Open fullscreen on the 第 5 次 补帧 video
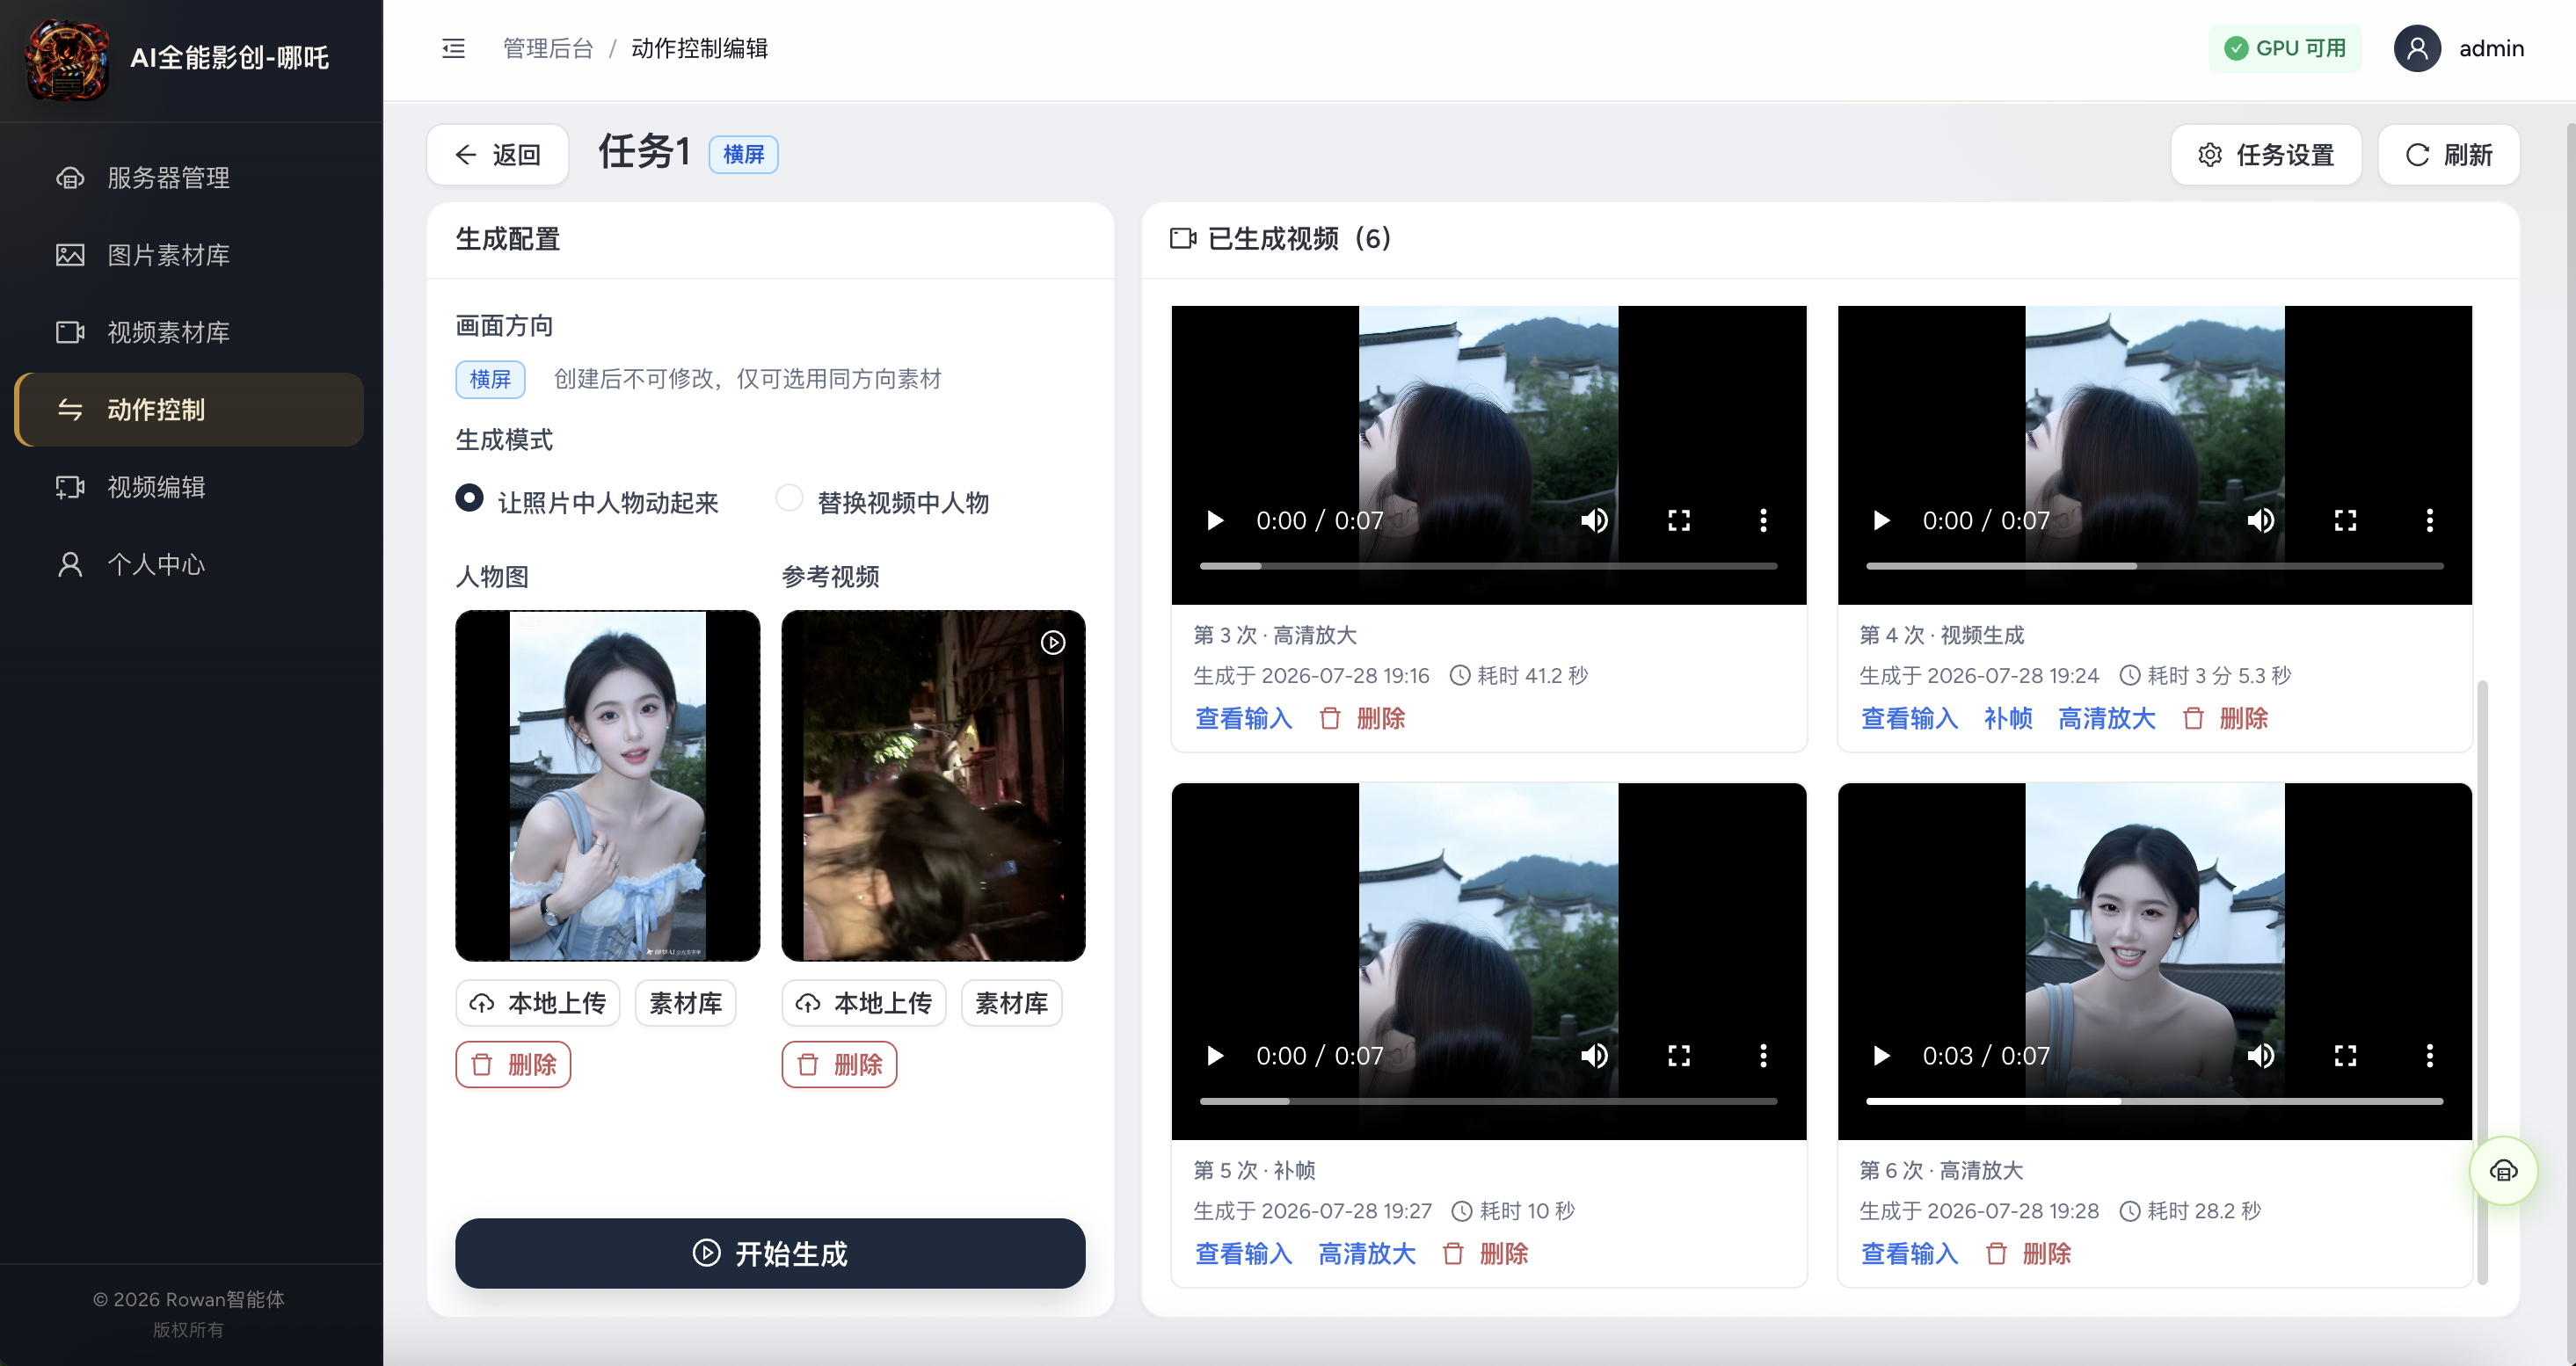Screen dimensions: 2576x1366 [x=1678, y=1055]
